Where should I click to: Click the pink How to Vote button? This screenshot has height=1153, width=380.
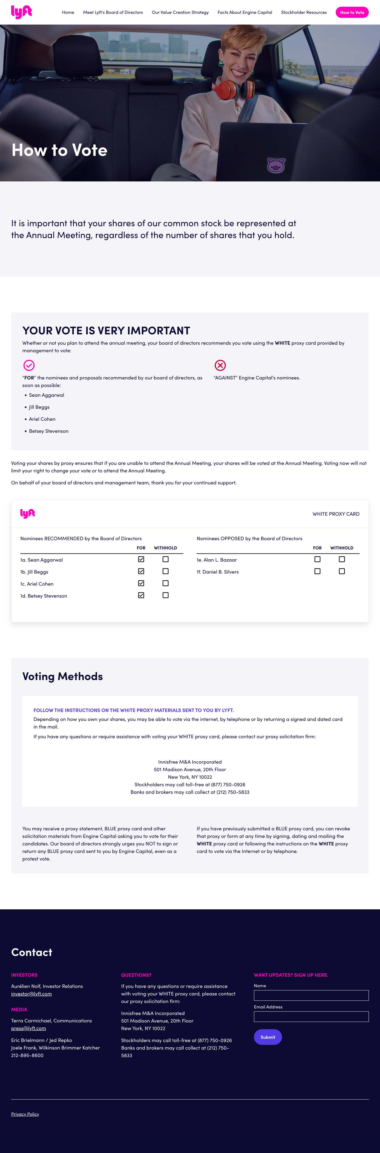tap(352, 13)
